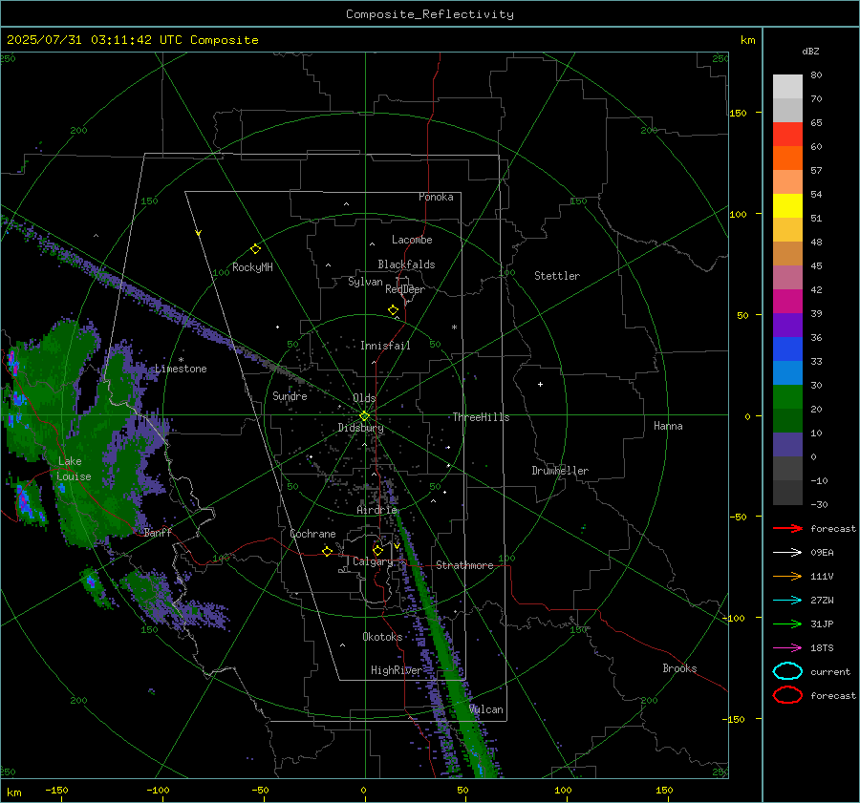This screenshot has height=803, width=860.
Task: Click the magenta echo core at the far west edge
Action: [12, 363]
